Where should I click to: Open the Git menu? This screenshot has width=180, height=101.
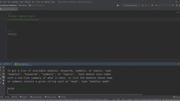42,2
